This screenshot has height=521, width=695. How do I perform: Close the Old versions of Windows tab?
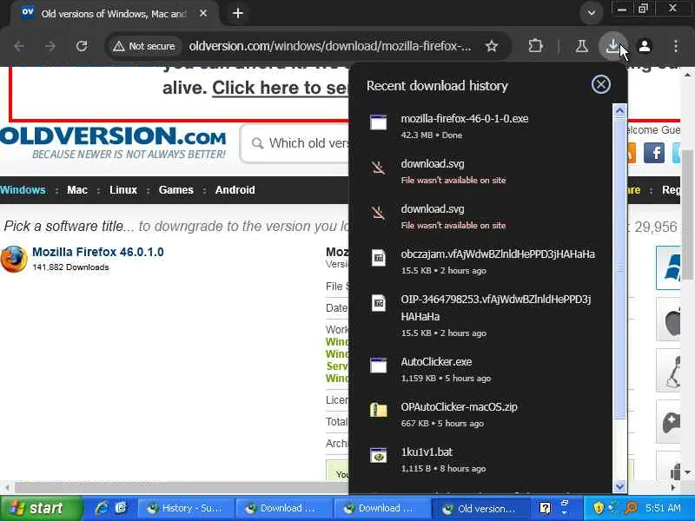203,13
